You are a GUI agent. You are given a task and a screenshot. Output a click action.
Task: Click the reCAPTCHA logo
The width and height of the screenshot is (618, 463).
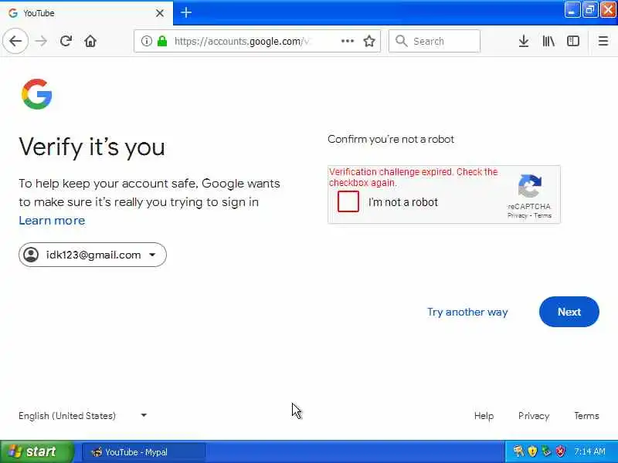(x=529, y=186)
